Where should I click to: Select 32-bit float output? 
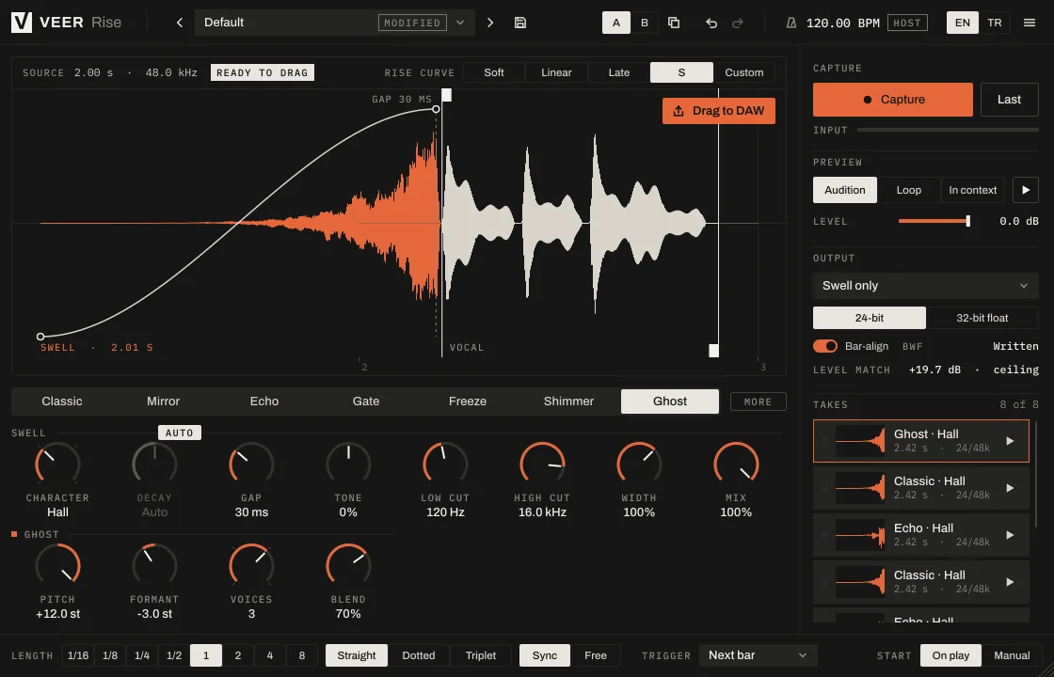pyautogui.click(x=982, y=318)
